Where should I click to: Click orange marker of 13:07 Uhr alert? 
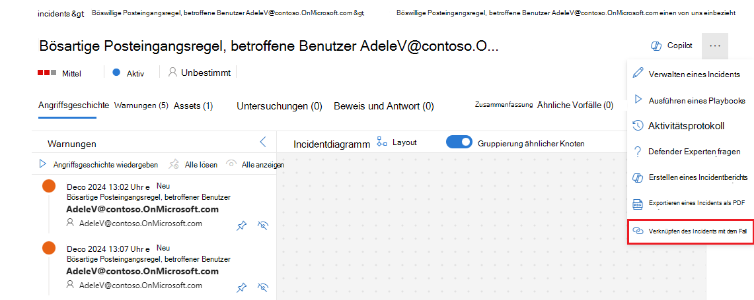point(49,248)
